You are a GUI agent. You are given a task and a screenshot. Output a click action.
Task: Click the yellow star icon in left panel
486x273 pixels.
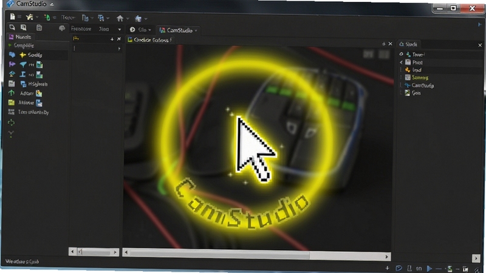[x=22, y=55]
